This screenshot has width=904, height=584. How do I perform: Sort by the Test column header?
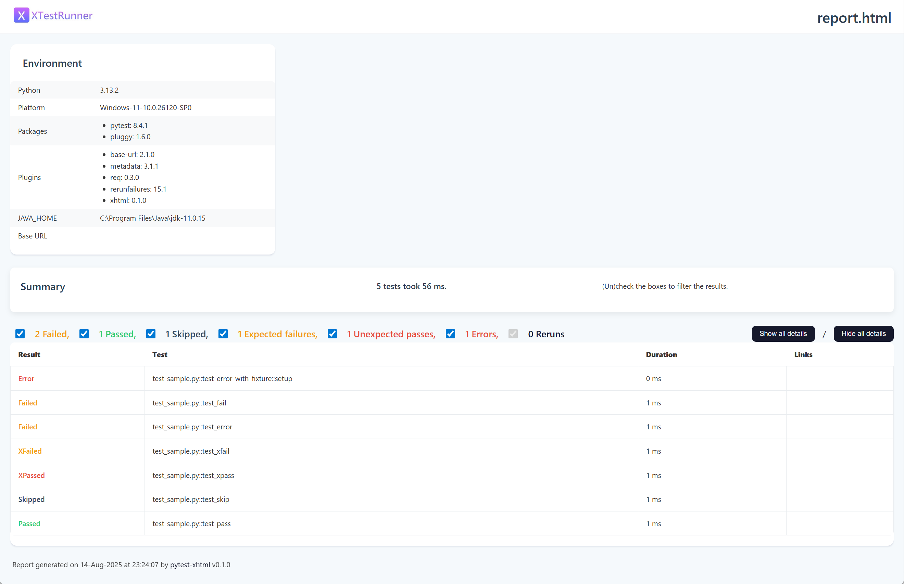pyautogui.click(x=160, y=354)
